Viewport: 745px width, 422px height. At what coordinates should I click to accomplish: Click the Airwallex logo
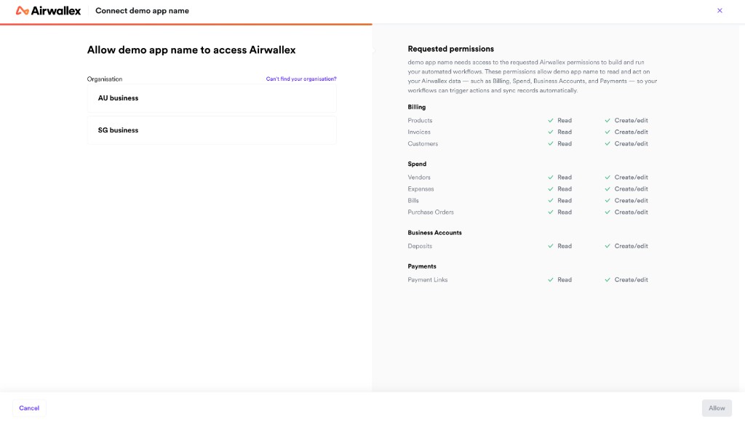point(48,10)
